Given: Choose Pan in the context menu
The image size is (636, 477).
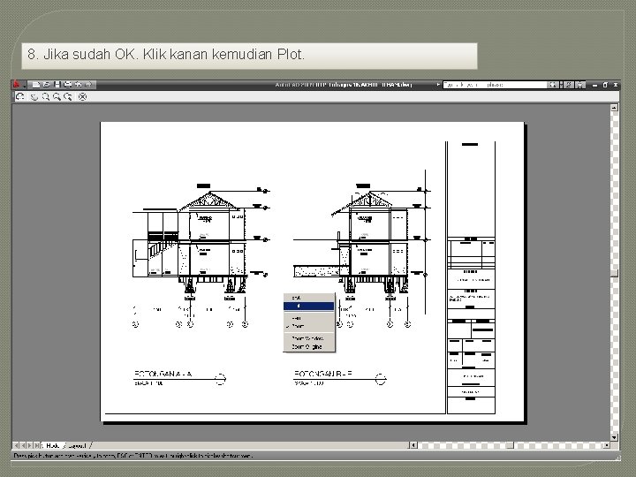Looking at the screenshot, I should click(x=309, y=318).
